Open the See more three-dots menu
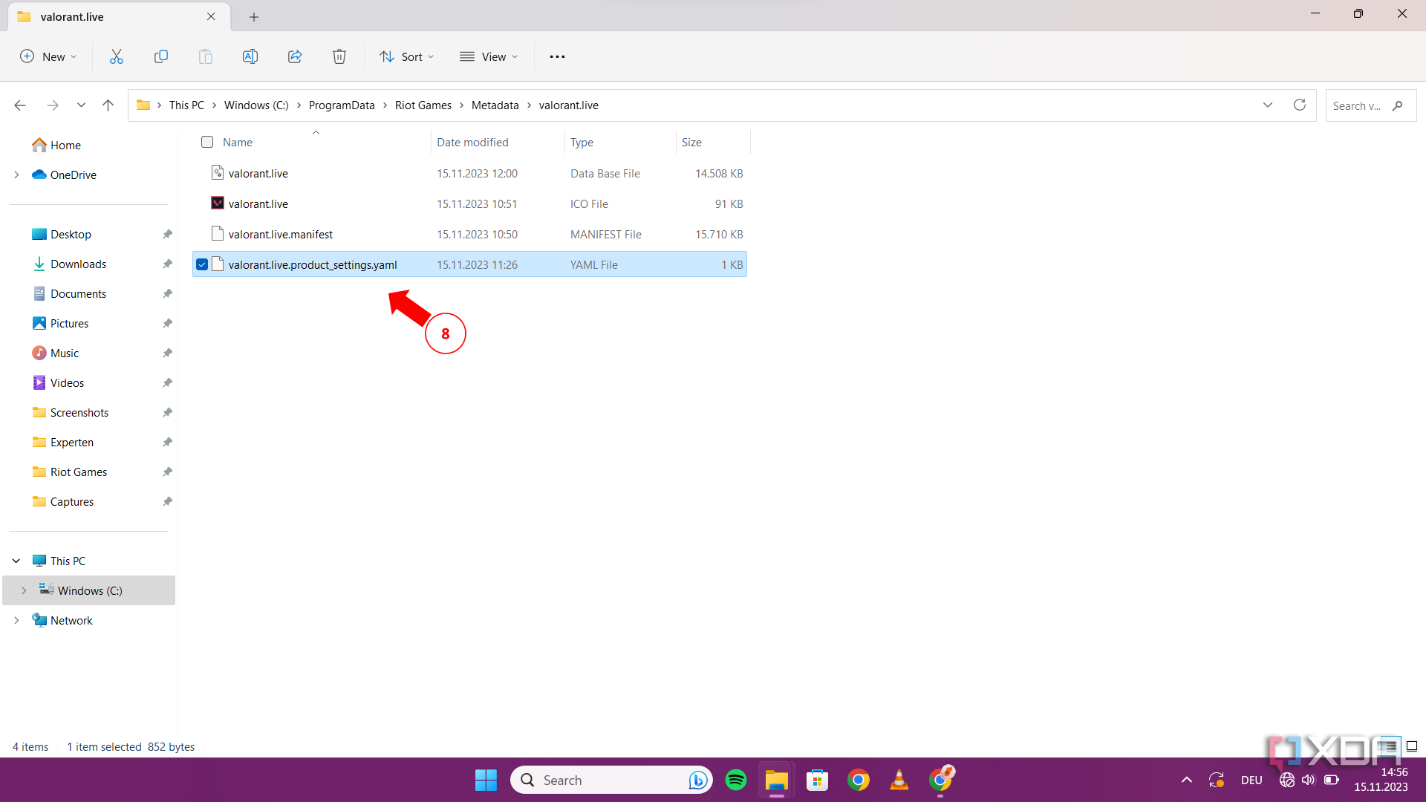 pos(557,56)
